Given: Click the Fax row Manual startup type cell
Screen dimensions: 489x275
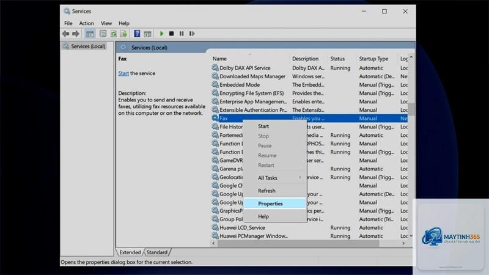Looking at the screenshot, I should click(x=368, y=119).
